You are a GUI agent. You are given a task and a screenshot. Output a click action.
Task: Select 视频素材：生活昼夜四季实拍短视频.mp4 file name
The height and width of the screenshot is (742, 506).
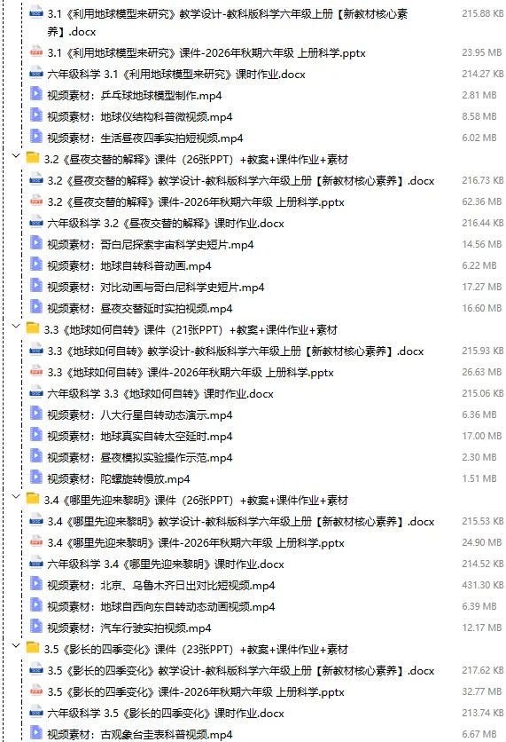click(145, 138)
